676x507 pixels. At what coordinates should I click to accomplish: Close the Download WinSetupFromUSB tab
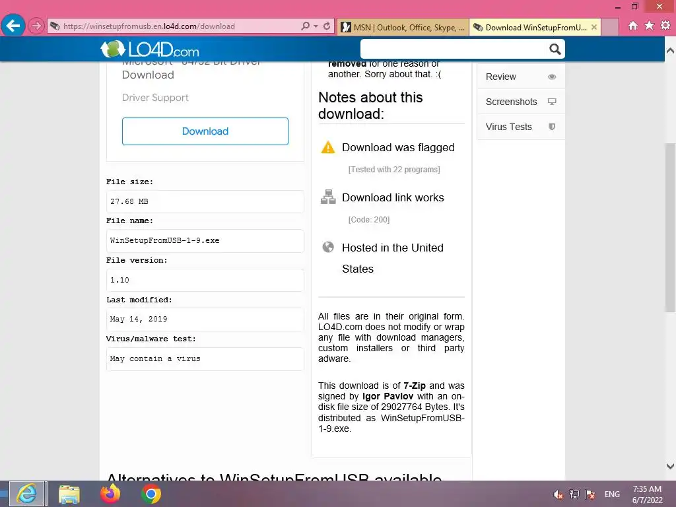click(x=594, y=27)
